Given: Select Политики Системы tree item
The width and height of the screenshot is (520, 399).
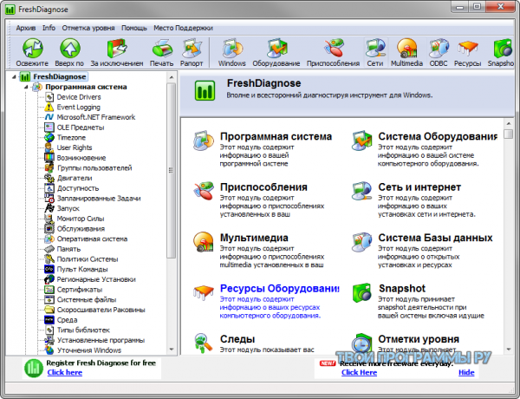Looking at the screenshot, I should pyautogui.click(x=88, y=259).
